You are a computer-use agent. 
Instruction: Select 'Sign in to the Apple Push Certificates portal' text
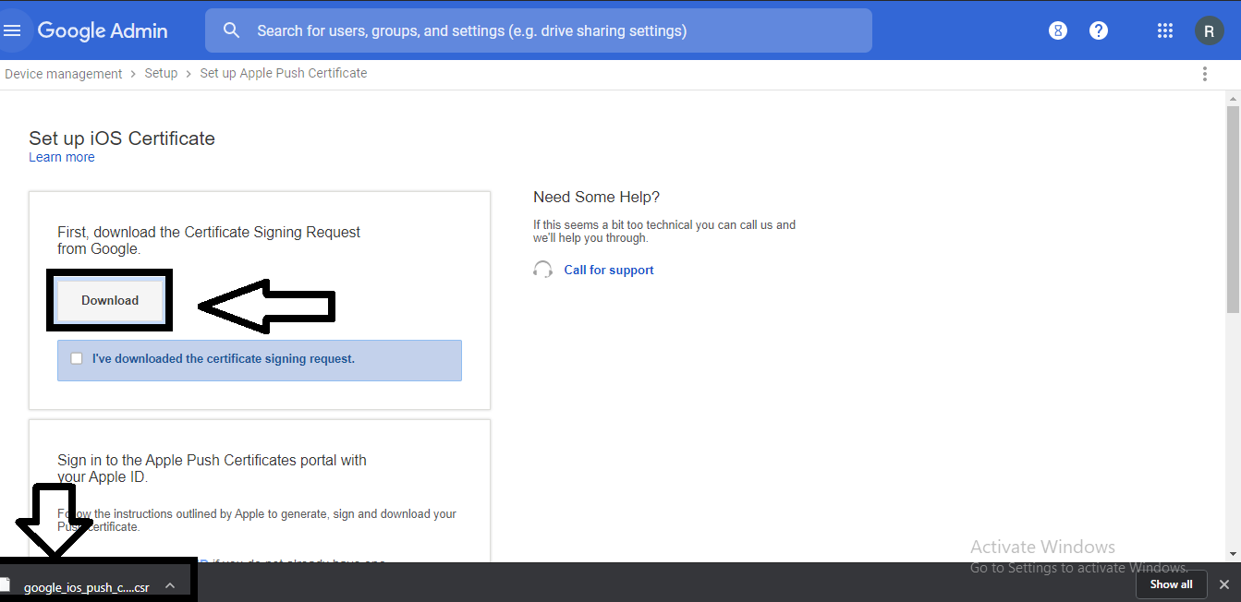point(212,468)
